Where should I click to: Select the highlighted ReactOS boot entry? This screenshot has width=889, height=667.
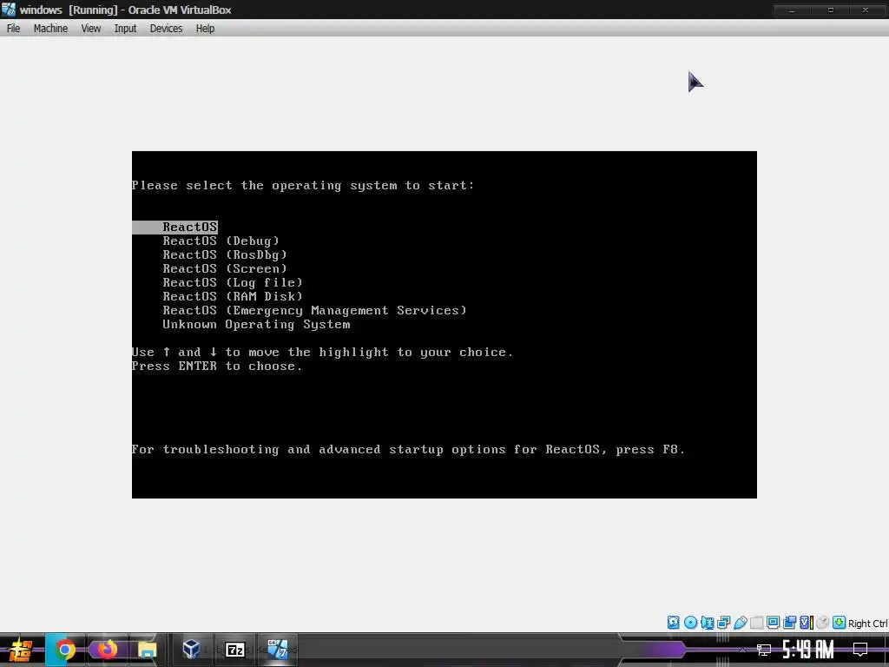(175, 227)
